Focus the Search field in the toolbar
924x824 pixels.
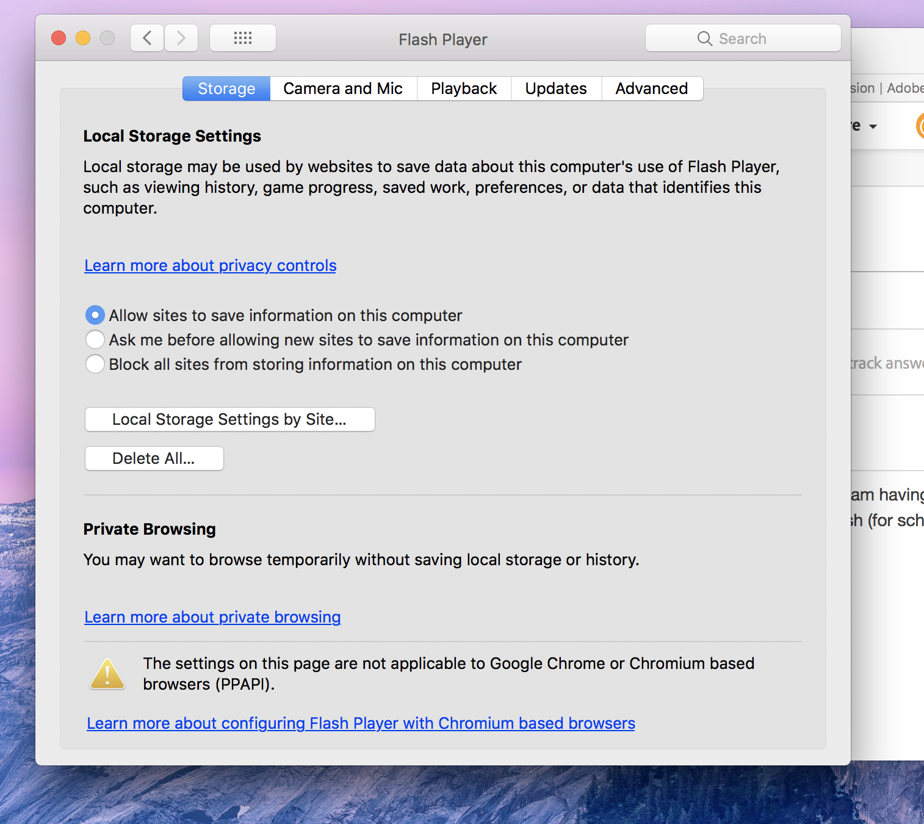click(x=743, y=38)
